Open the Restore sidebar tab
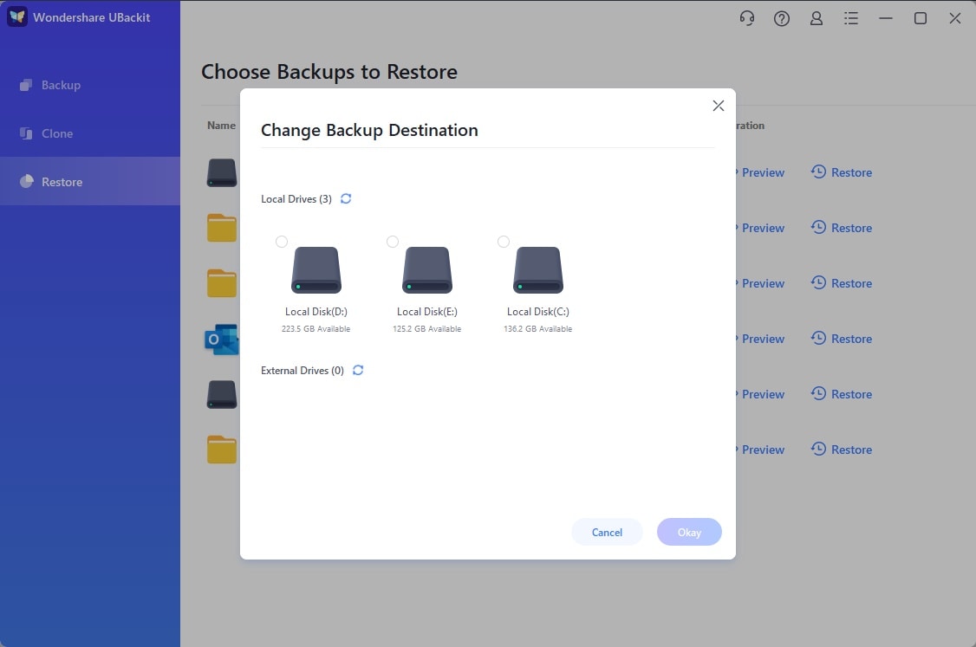The image size is (976, 647). point(62,182)
